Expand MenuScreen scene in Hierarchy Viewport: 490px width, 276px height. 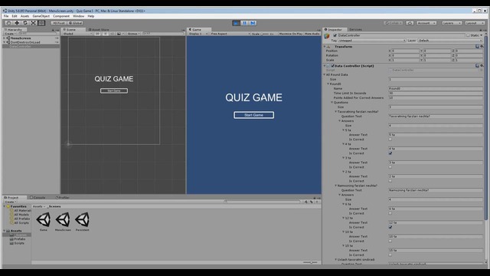pyautogui.click(x=5, y=38)
